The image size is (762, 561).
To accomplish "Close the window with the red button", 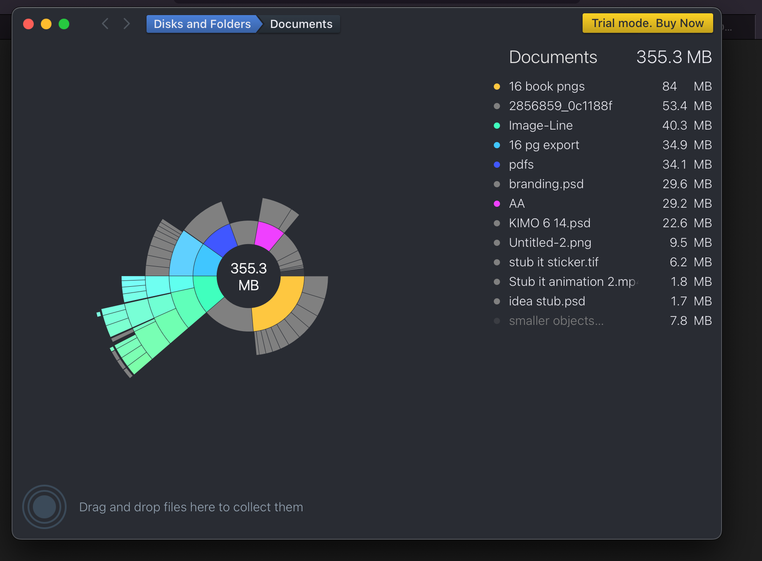I will pos(28,24).
